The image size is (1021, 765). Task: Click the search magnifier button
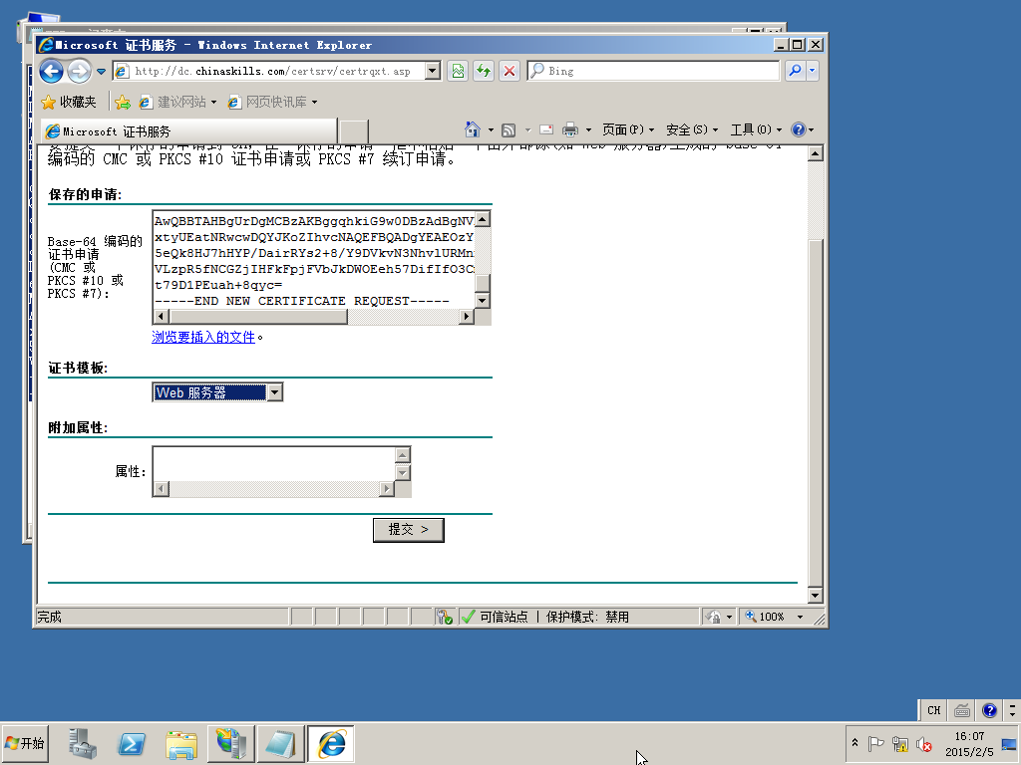(x=795, y=71)
